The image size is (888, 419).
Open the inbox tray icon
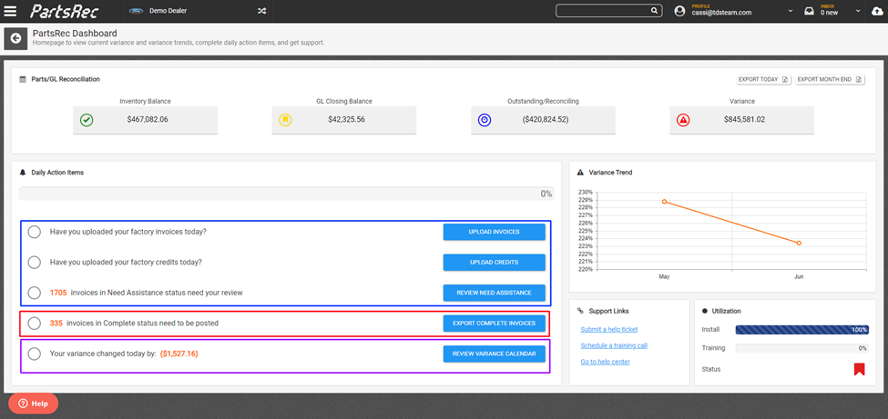point(810,11)
